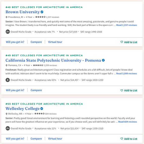Add Brown University to your list

tap(129, 42)
